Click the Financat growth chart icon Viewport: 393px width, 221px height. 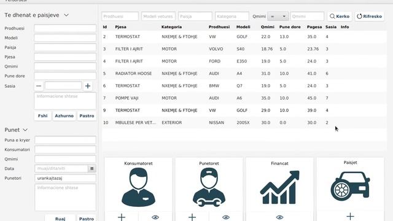click(280, 187)
